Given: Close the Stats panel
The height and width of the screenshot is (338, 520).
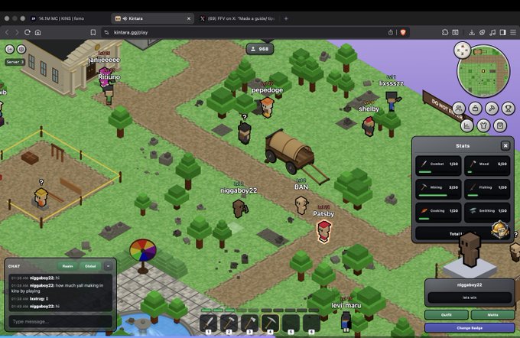Looking at the screenshot, I should (x=505, y=145).
